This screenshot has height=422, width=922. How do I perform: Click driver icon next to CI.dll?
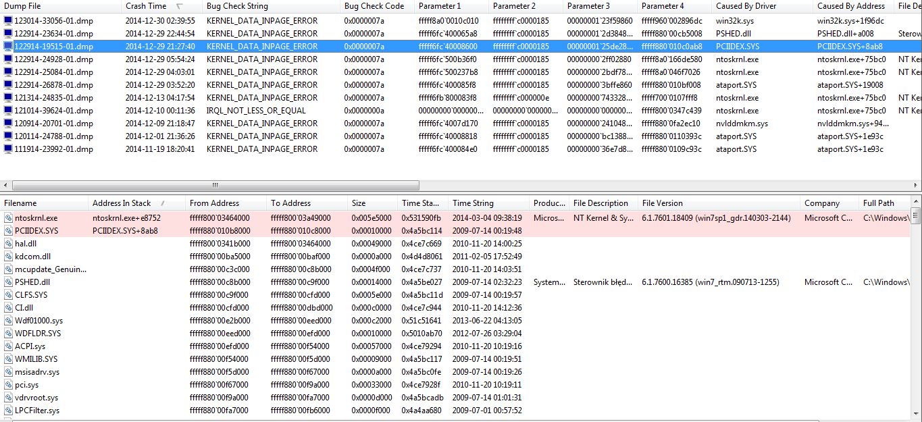pos(8,308)
